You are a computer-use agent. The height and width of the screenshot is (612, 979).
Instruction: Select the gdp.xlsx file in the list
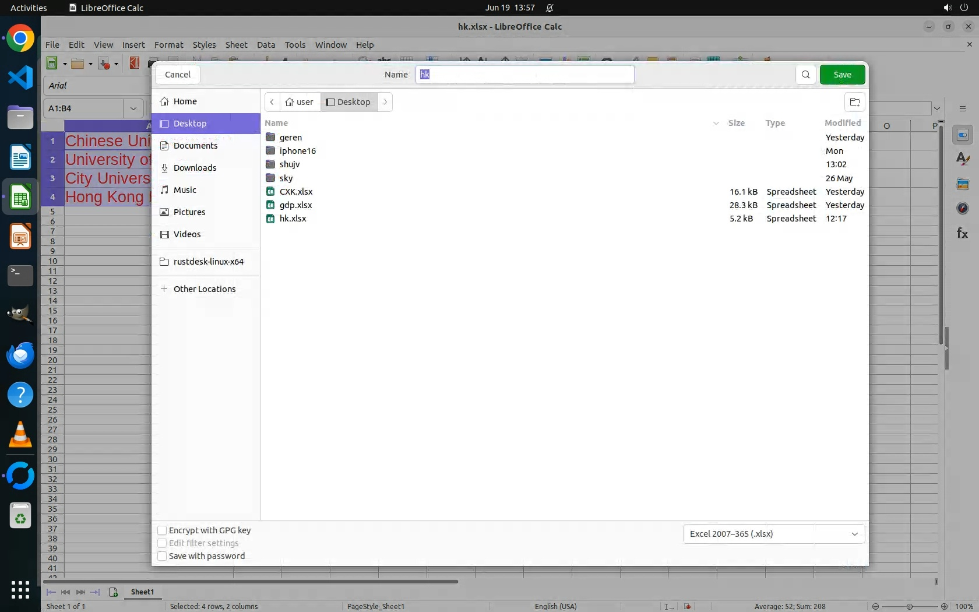295,205
